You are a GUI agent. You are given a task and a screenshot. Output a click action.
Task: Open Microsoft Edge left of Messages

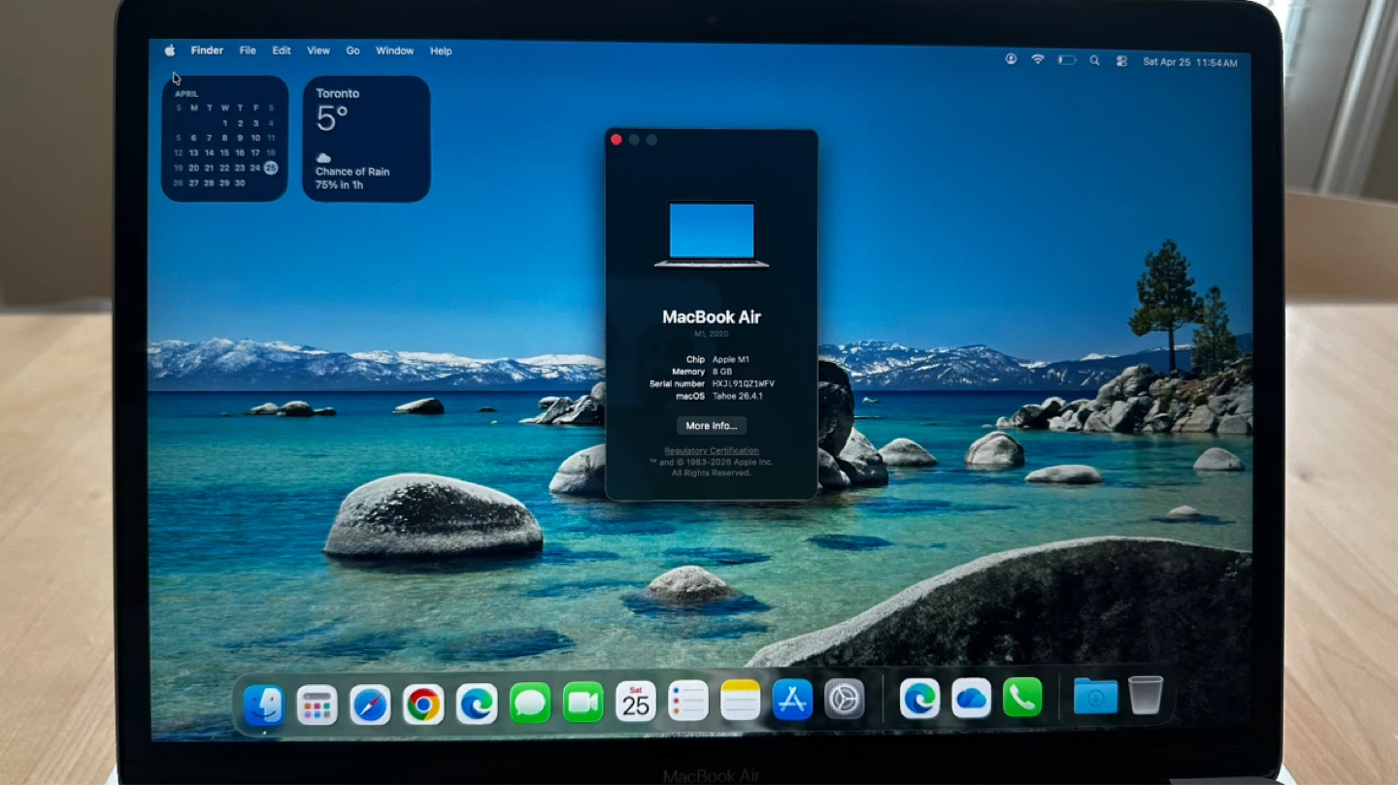click(x=477, y=703)
